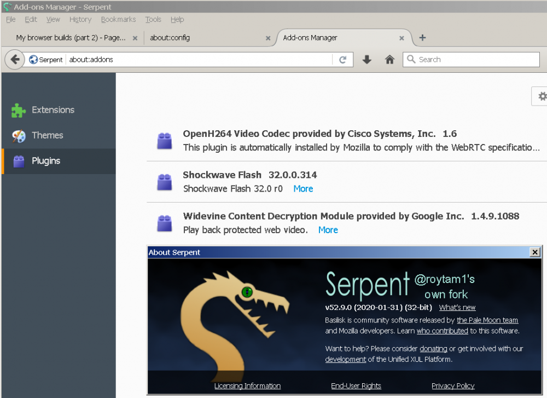Open the What's new link
This screenshot has width=547, height=398.
click(x=457, y=308)
